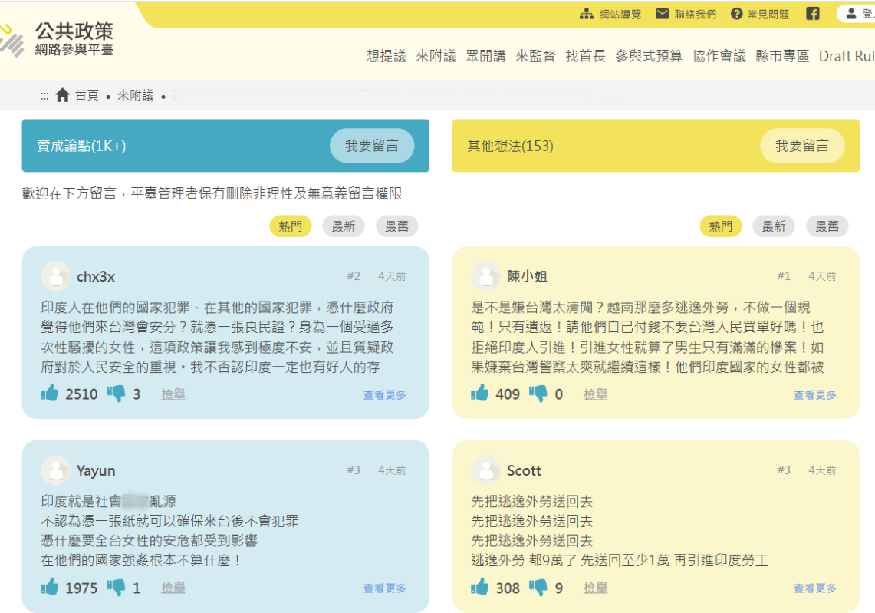
Task: Click thumbs-down icon on chx3x's comment
Action: pos(116,394)
